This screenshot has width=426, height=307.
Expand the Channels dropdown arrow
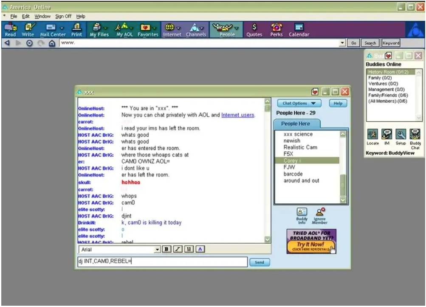click(202, 28)
